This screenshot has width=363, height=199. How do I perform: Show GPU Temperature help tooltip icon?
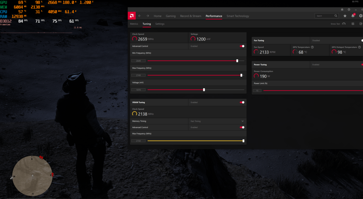pyautogui.click(x=312, y=47)
